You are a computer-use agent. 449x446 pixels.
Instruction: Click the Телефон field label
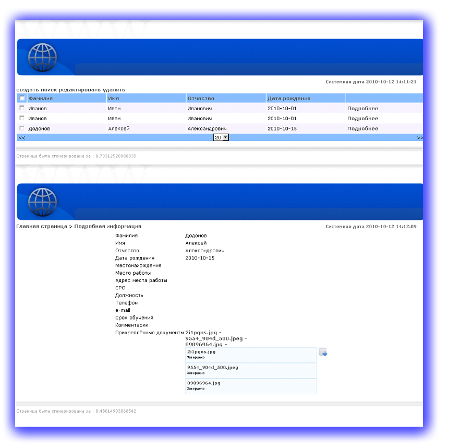126,302
